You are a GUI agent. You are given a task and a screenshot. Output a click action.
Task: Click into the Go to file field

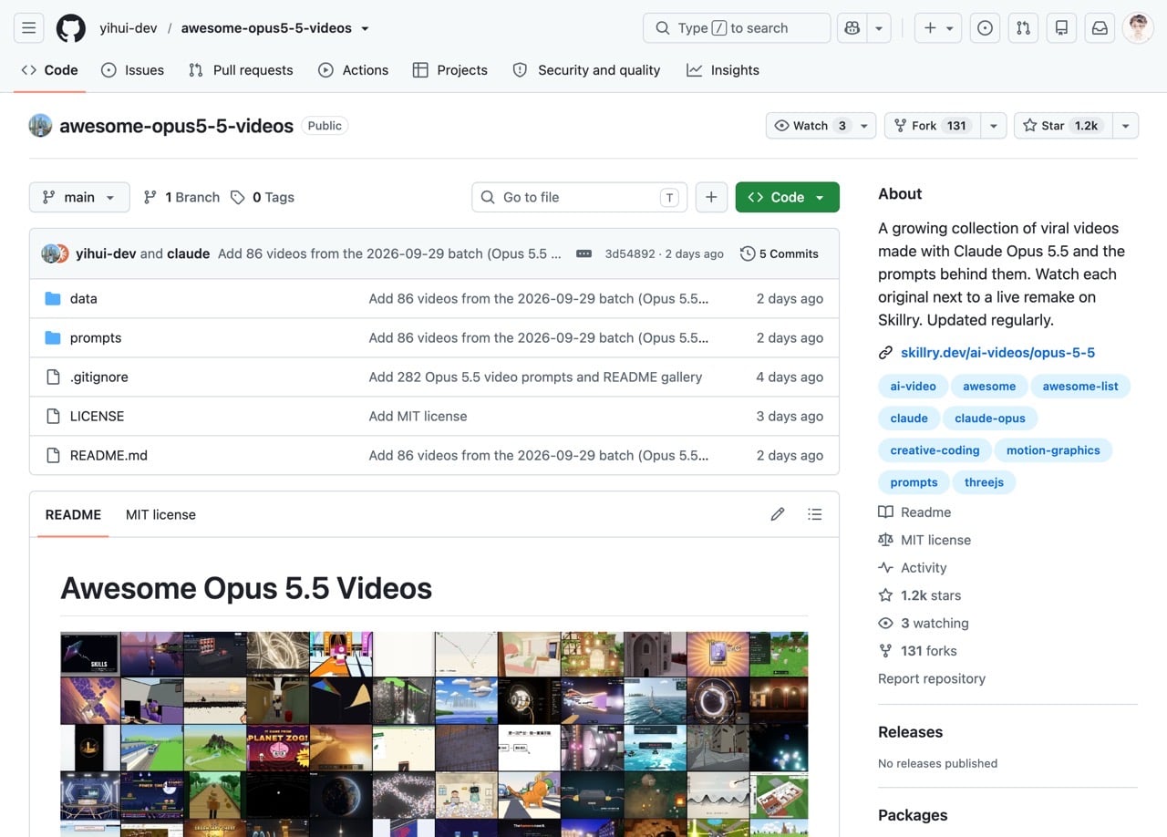[579, 197]
